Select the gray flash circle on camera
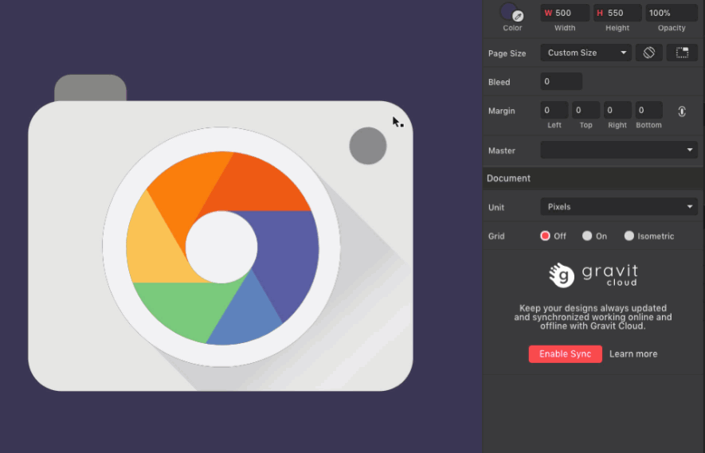705x453 pixels. click(x=368, y=146)
